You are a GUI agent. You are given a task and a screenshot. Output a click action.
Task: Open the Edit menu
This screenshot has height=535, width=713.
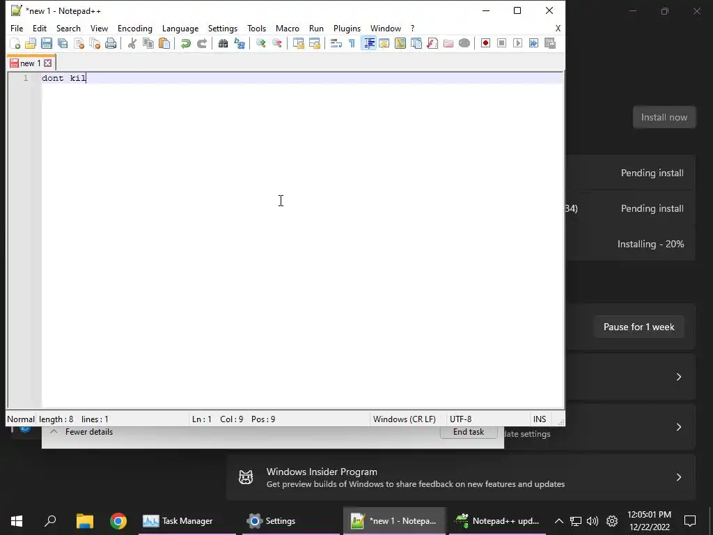pos(40,28)
